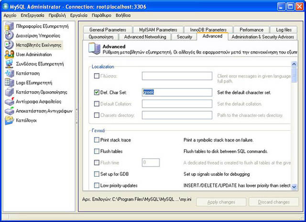The image size is (306, 222).
Task: Switch to the Ομοιοποίηση tab
Action: tap(101, 37)
